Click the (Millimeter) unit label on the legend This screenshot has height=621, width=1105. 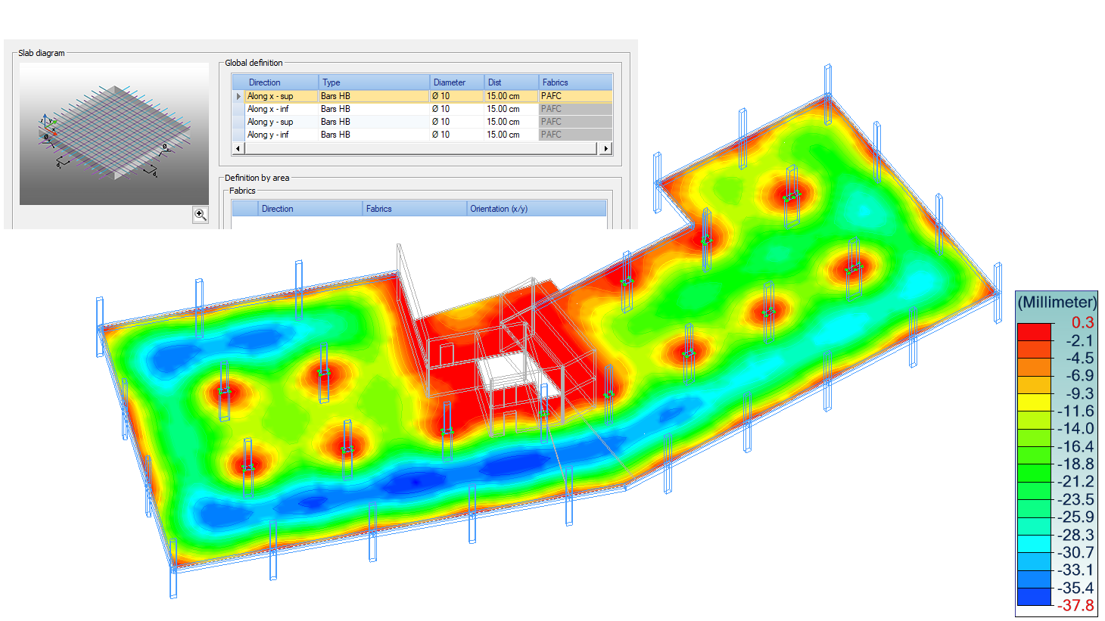pyautogui.click(x=1057, y=303)
